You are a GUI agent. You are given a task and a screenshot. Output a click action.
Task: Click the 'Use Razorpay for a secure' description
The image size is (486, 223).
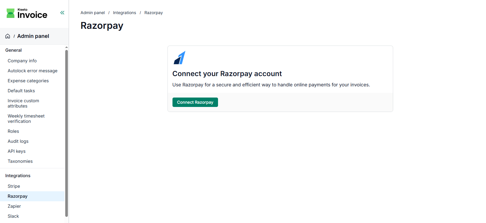[x=271, y=85]
